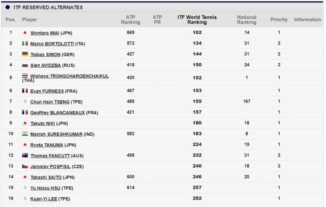Open Ryota TANUMA player link
The image size is (326, 207).
47,145
